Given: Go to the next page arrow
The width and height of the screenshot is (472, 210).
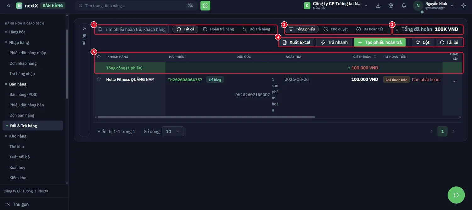Looking at the screenshot, I should pos(453,131).
